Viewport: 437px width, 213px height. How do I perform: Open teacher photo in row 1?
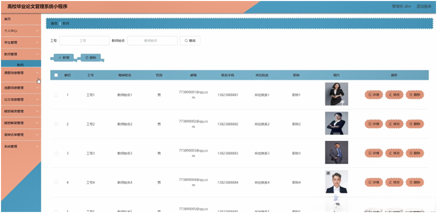pyautogui.click(x=336, y=94)
